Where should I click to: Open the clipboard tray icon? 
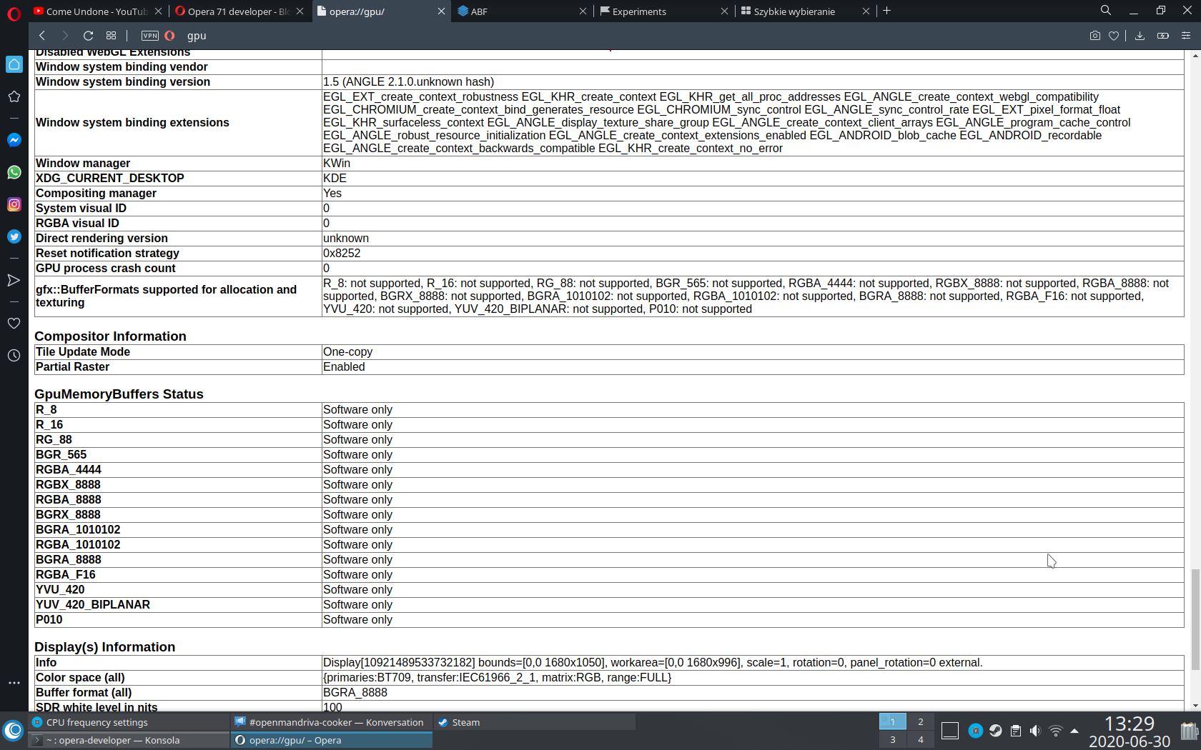coord(1015,731)
